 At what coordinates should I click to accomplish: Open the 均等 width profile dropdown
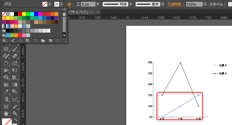point(131,4)
